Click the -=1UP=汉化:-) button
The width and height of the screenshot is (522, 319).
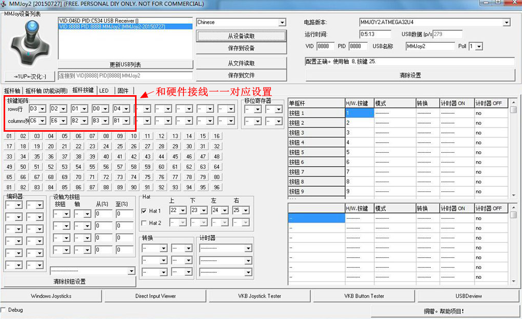tap(30, 77)
